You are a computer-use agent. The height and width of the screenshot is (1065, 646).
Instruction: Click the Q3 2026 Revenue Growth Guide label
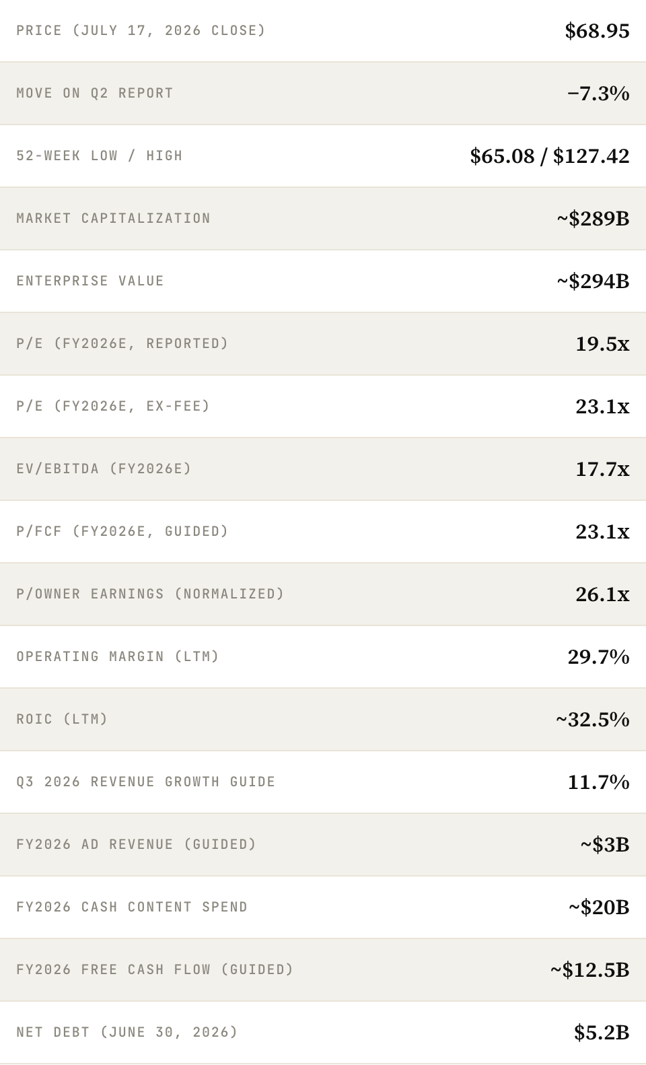[146, 782]
